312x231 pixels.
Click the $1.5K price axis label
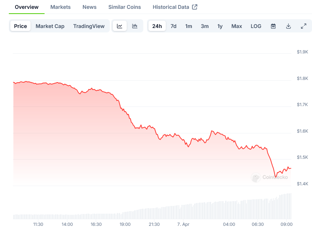[302, 157]
